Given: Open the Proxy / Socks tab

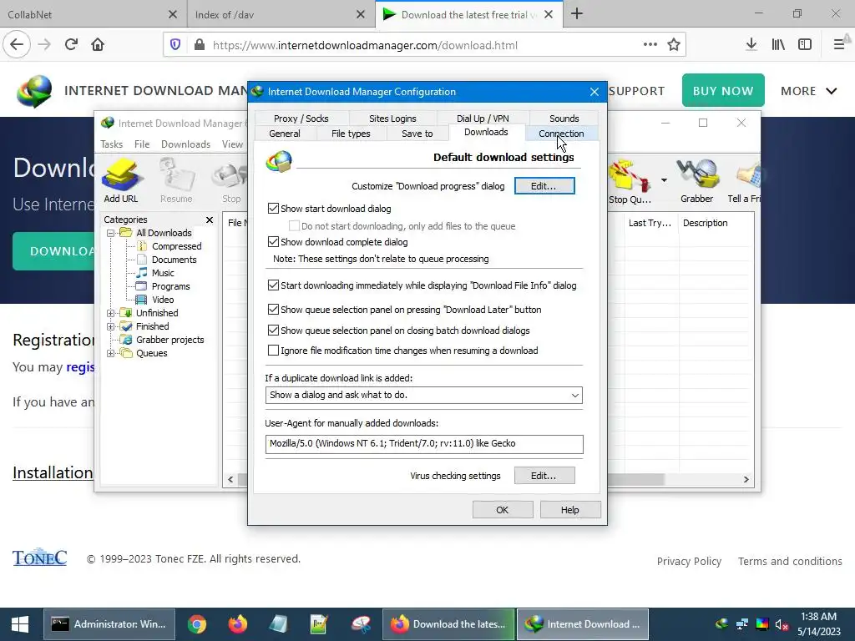Looking at the screenshot, I should [301, 119].
